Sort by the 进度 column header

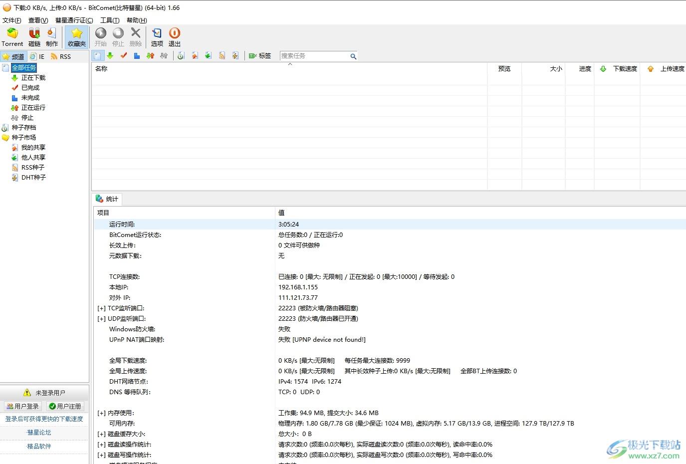(580, 69)
